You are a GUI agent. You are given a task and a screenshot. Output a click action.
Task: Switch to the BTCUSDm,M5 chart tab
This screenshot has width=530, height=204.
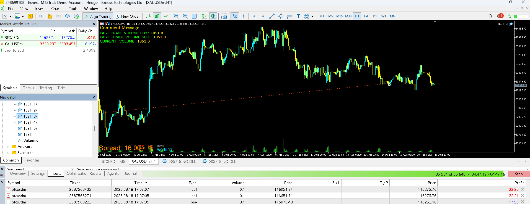113,161
